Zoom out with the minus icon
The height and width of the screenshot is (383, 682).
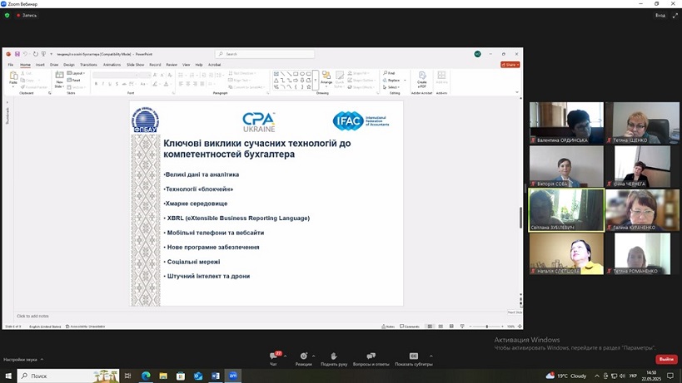[x=470, y=327]
